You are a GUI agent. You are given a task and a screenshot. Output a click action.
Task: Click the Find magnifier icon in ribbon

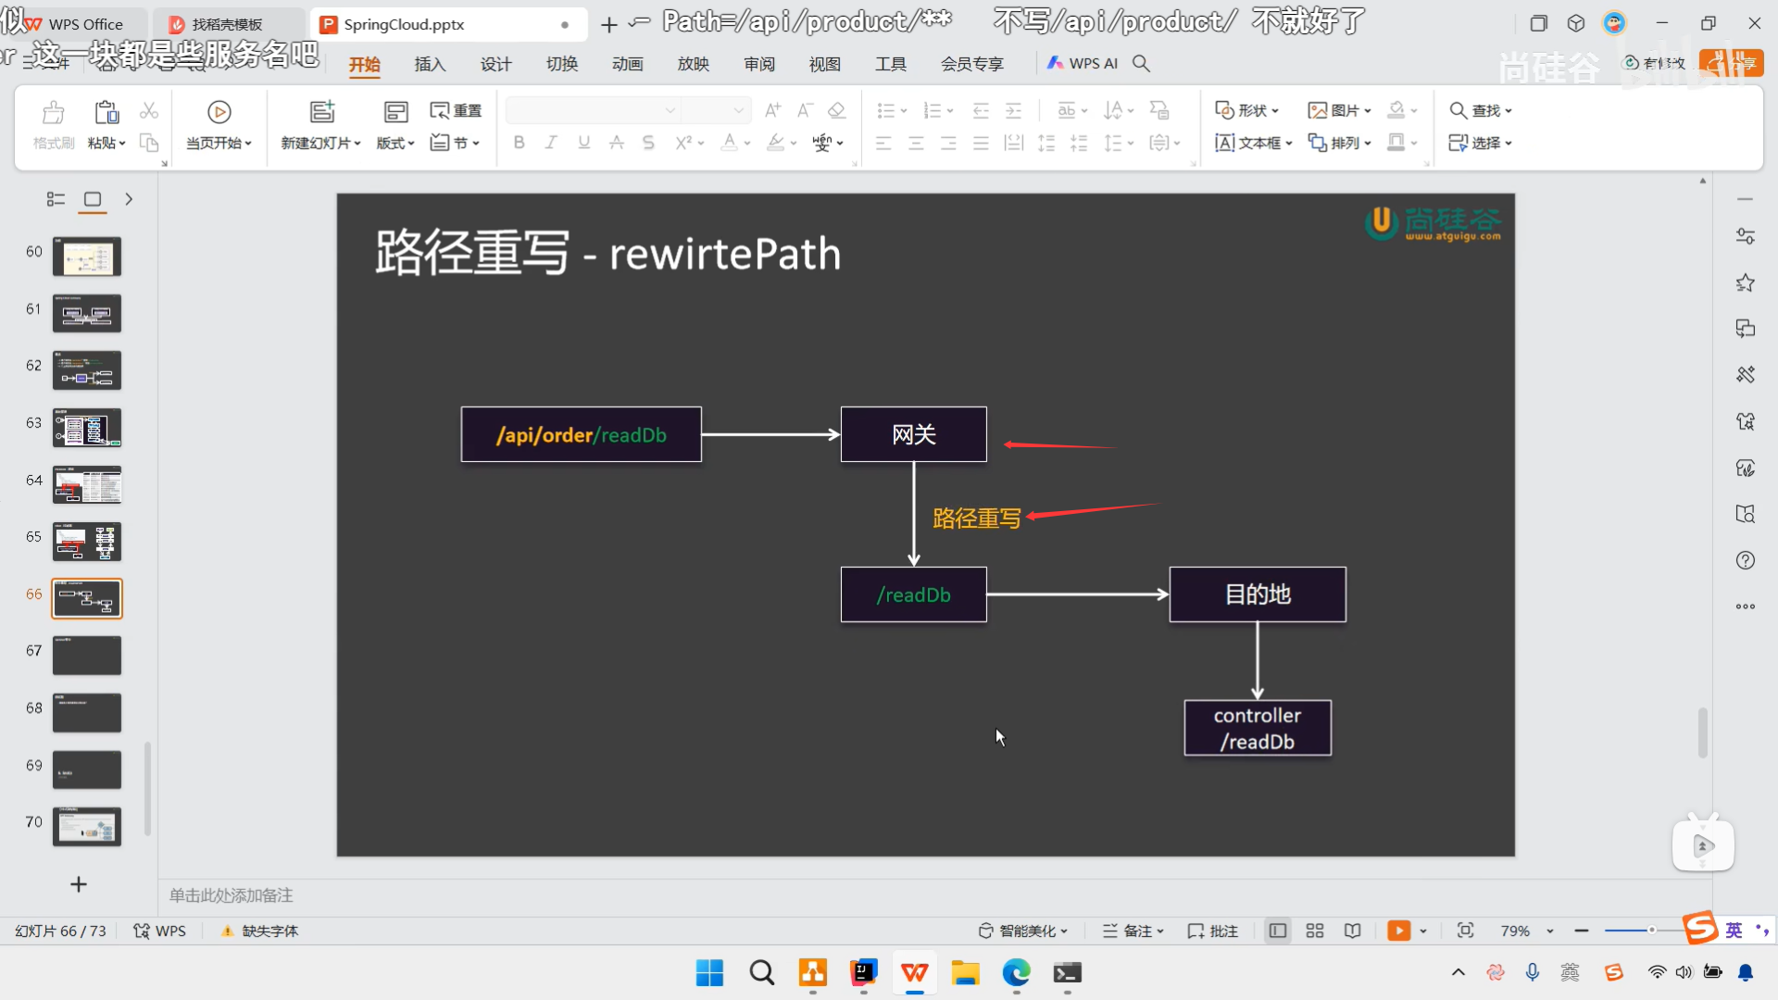tap(1458, 110)
